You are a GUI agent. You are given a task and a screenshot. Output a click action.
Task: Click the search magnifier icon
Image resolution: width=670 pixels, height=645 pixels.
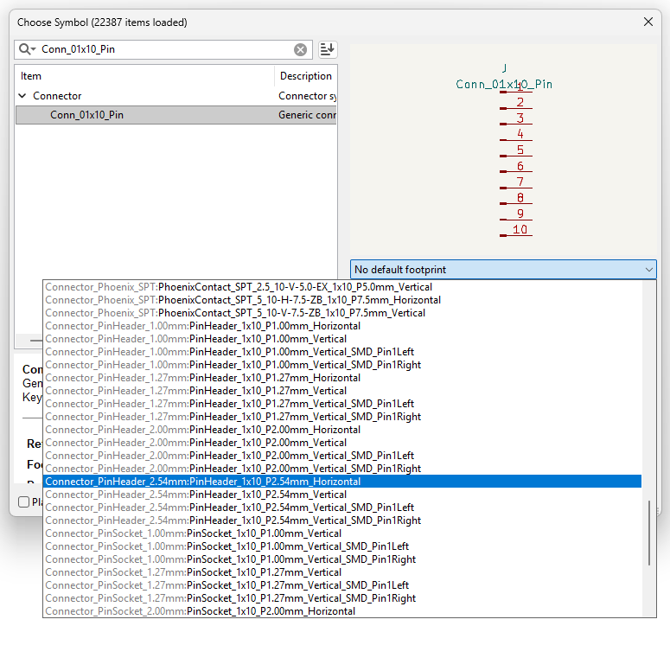pos(26,50)
